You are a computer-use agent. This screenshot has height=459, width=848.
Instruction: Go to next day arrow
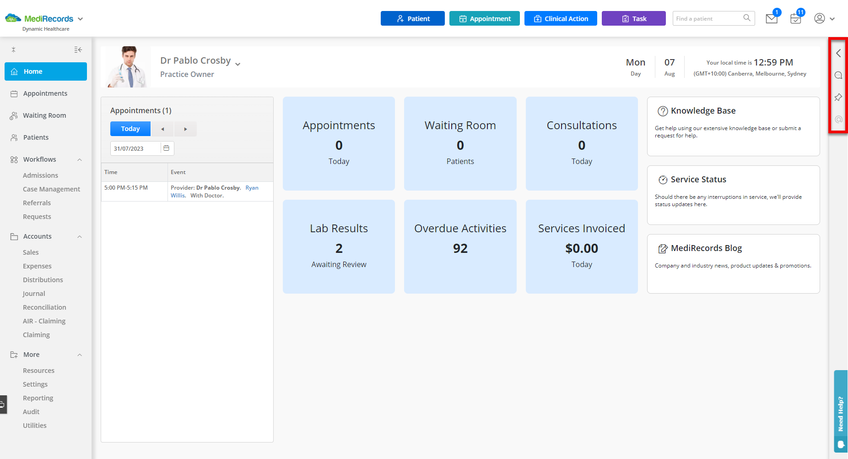pyautogui.click(x=185, y=129)
